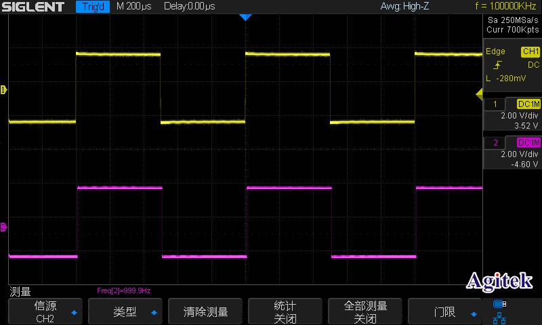
Task: Click the f = 1.00000KHz frequency counter
Action: [505, 6]
